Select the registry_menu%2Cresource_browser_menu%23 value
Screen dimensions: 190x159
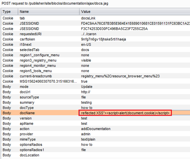pos(120,76)
